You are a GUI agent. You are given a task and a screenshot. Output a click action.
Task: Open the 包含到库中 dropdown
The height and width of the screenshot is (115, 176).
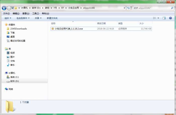pyautogui.click(x=23, y=18)
